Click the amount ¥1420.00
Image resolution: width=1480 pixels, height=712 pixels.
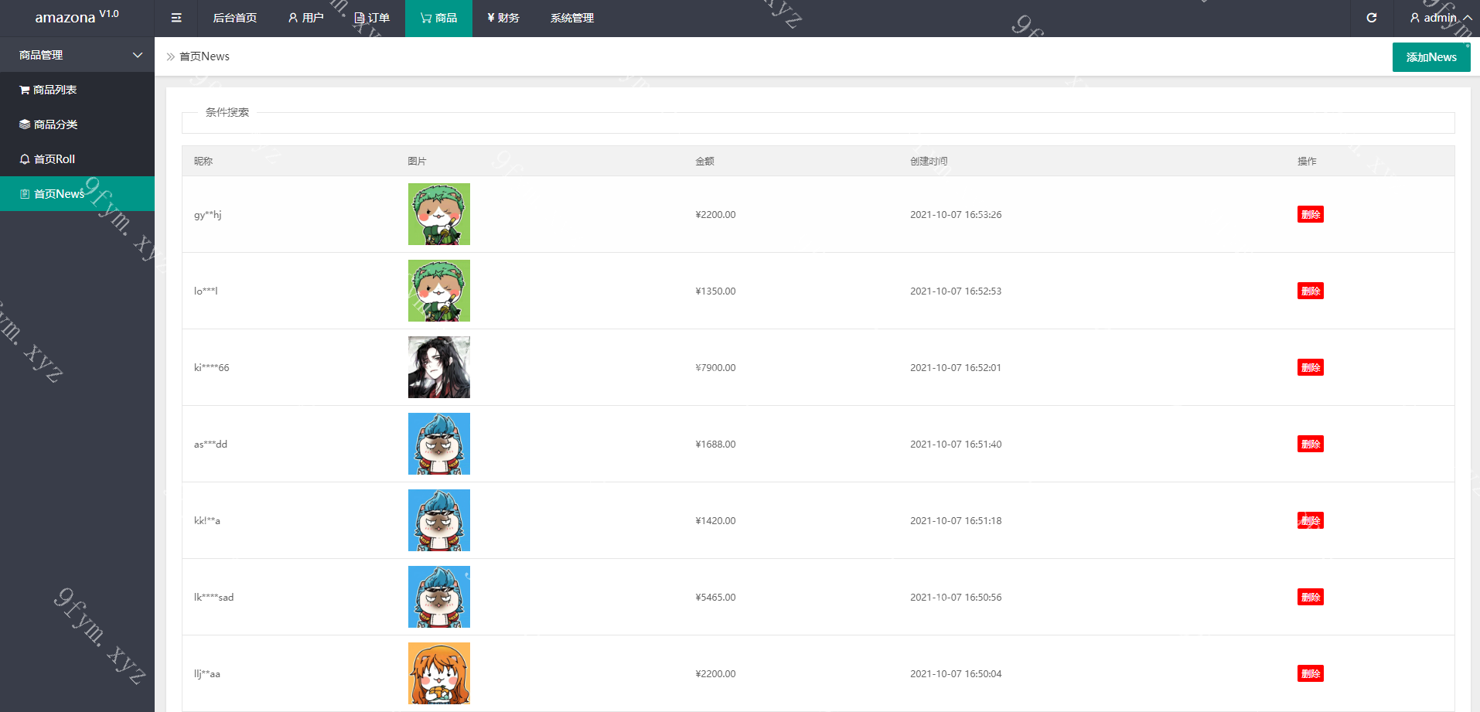715,520
